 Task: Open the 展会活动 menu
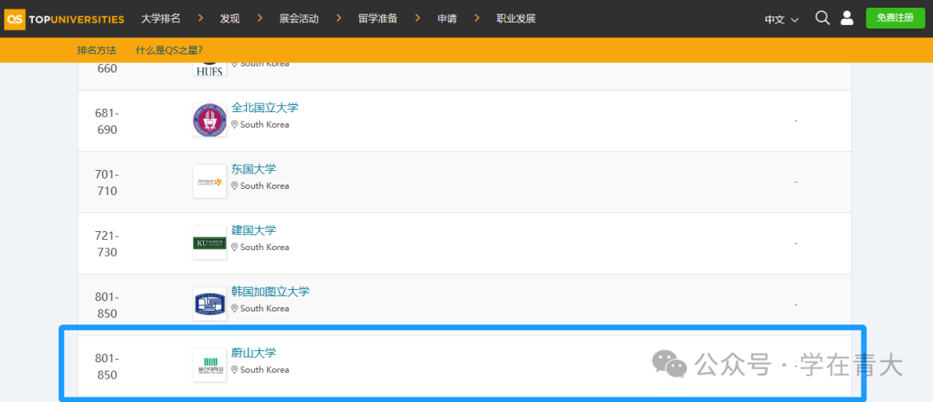299,18
